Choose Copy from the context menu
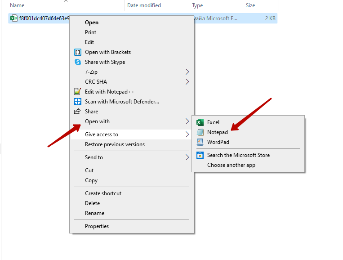This screenshot has height=260, width=343. click(x=132, y=180)
